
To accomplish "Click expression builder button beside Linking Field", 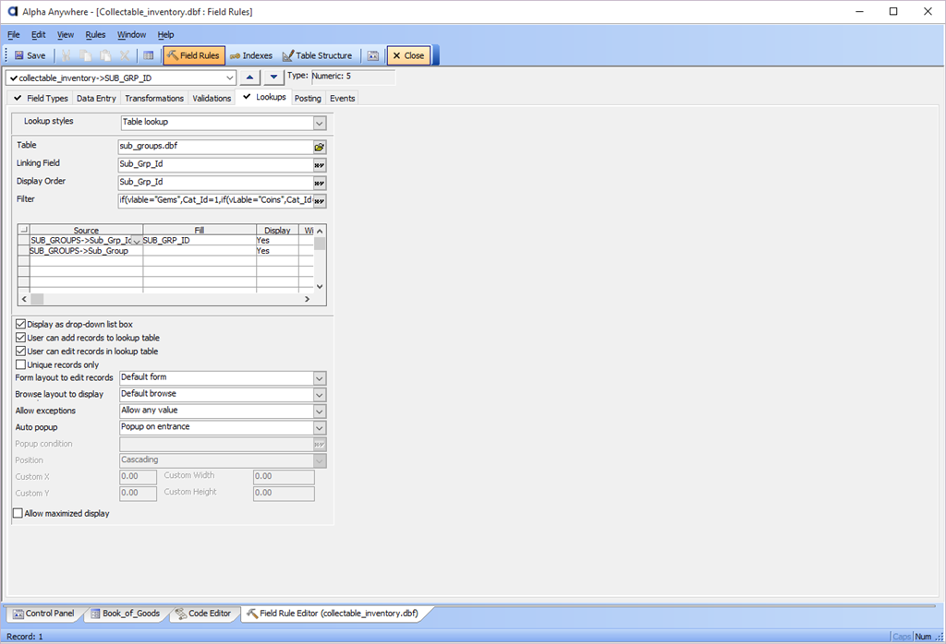I will [x=320, y=165].
